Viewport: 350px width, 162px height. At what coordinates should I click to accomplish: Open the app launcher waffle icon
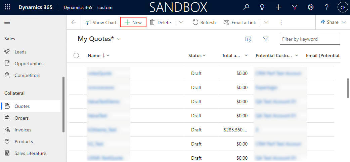tap(8, 7)
